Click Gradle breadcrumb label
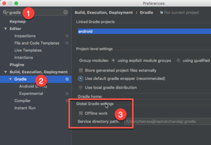This screenshot has width=211, height=145. coord(146,13)
